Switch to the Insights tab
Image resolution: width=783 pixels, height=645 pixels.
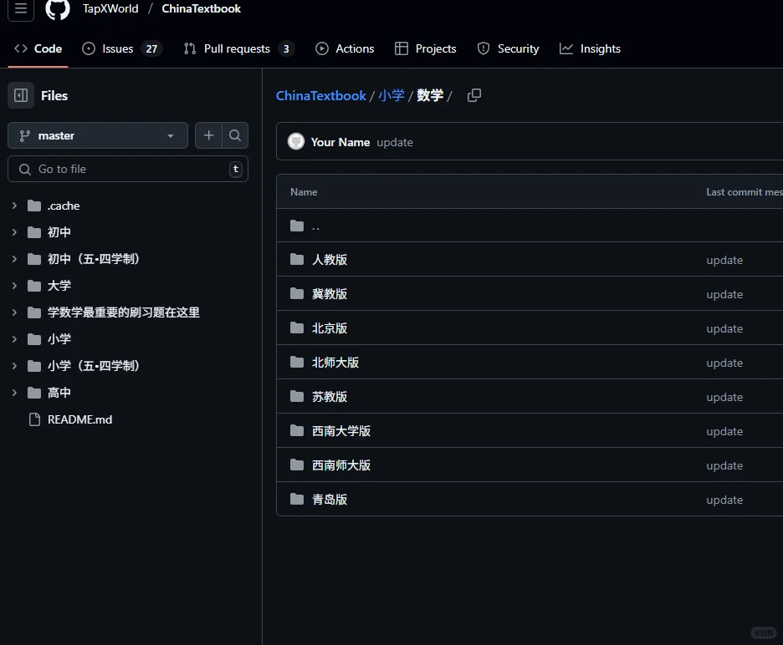coord(590,48)
